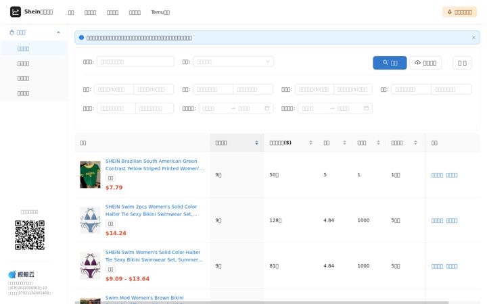The height and width of the screenshot is (304, 487).
Task: Open the Temu navigation menu item
Action: [x=160, y=12]
